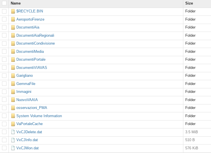Open the DocumentiAiaRegionali folder link
Viewport: 211px width, 153px height.
pyautogui.click(x=35, y=35)
